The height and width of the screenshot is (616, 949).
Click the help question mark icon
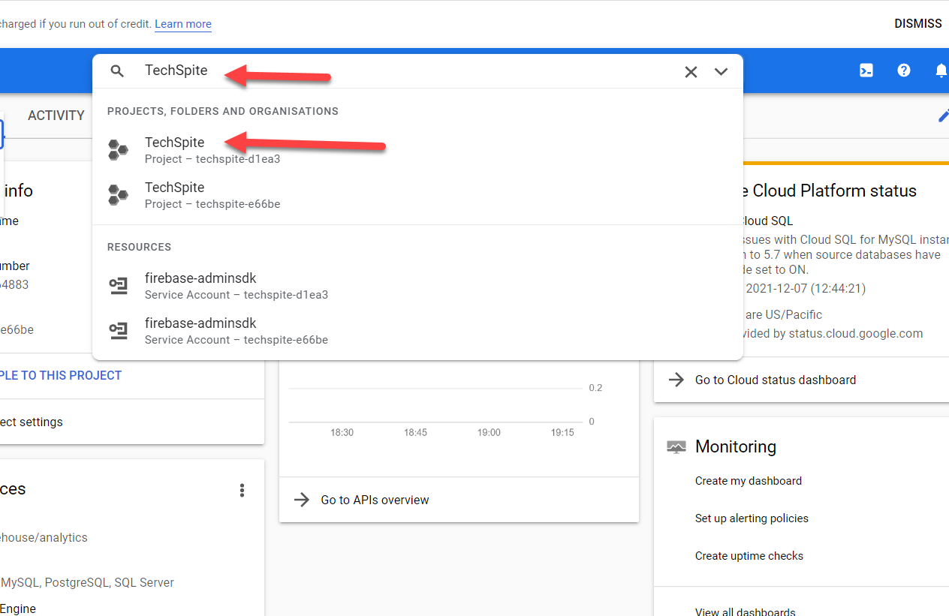tap(904, 71)
